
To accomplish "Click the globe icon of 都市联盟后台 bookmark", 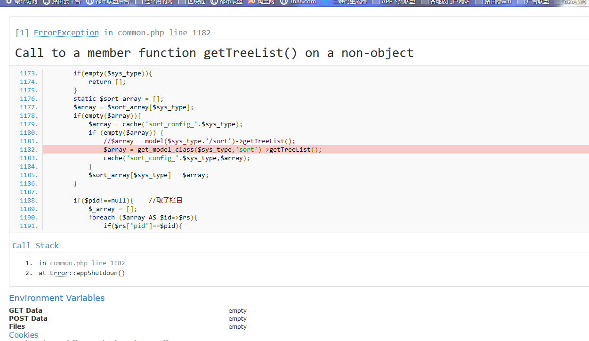I will (89, 1).
